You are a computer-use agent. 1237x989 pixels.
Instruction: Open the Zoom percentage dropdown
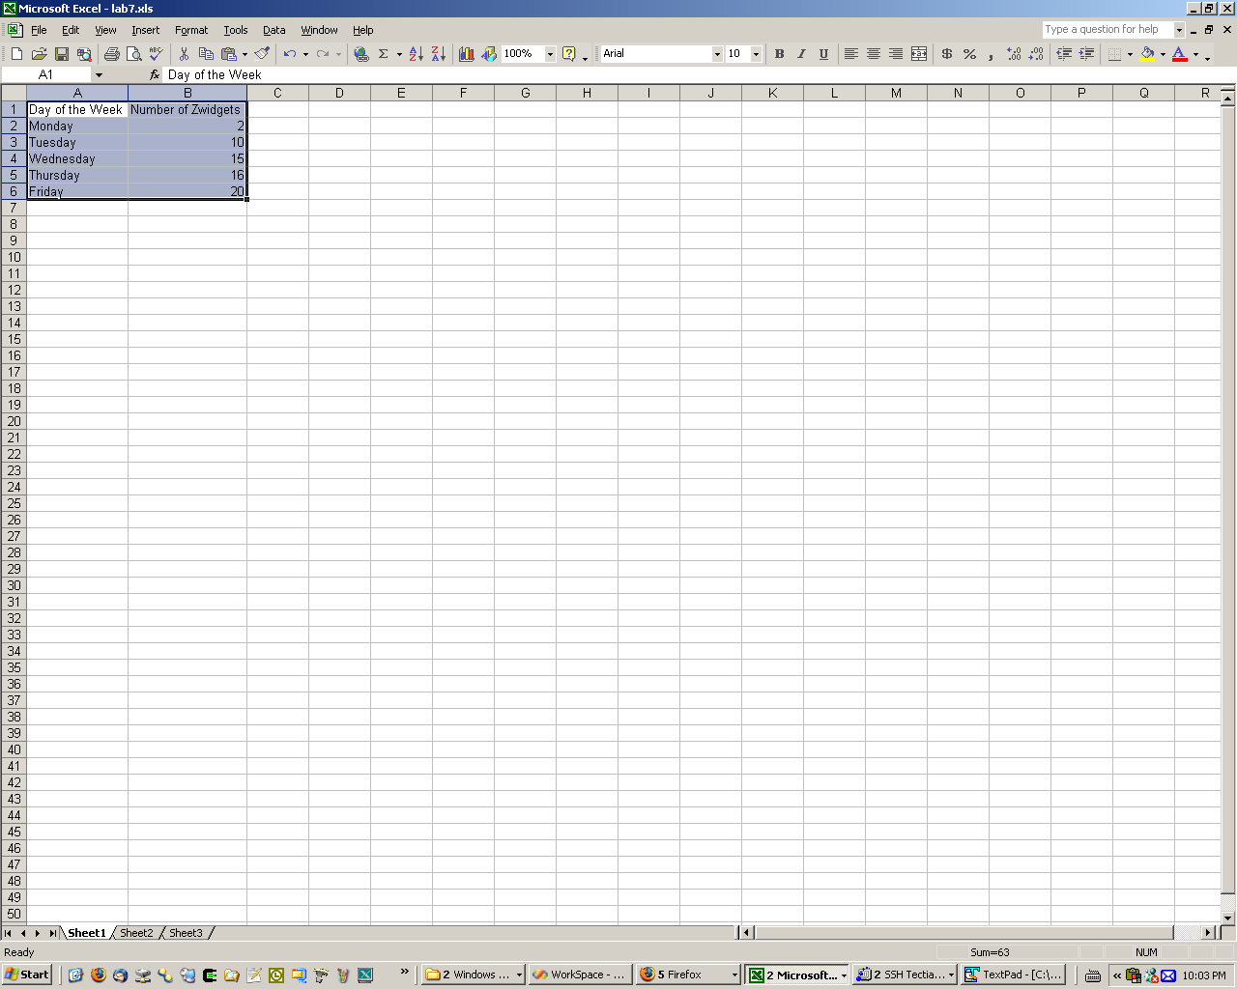point(550,54)
